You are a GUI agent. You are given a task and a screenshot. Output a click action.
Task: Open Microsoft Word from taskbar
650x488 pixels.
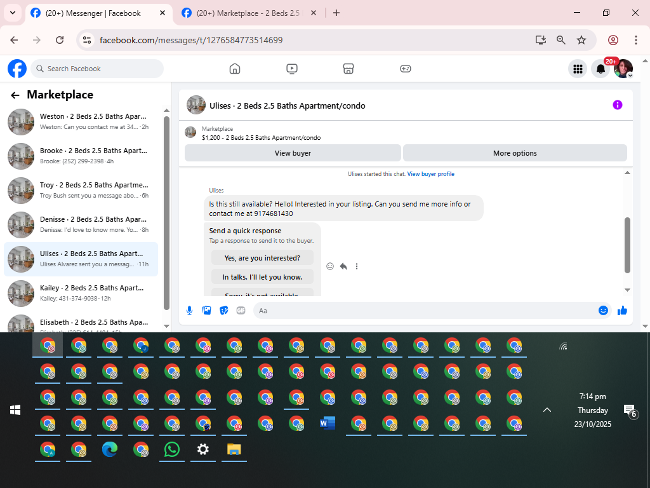coord(328,423)
